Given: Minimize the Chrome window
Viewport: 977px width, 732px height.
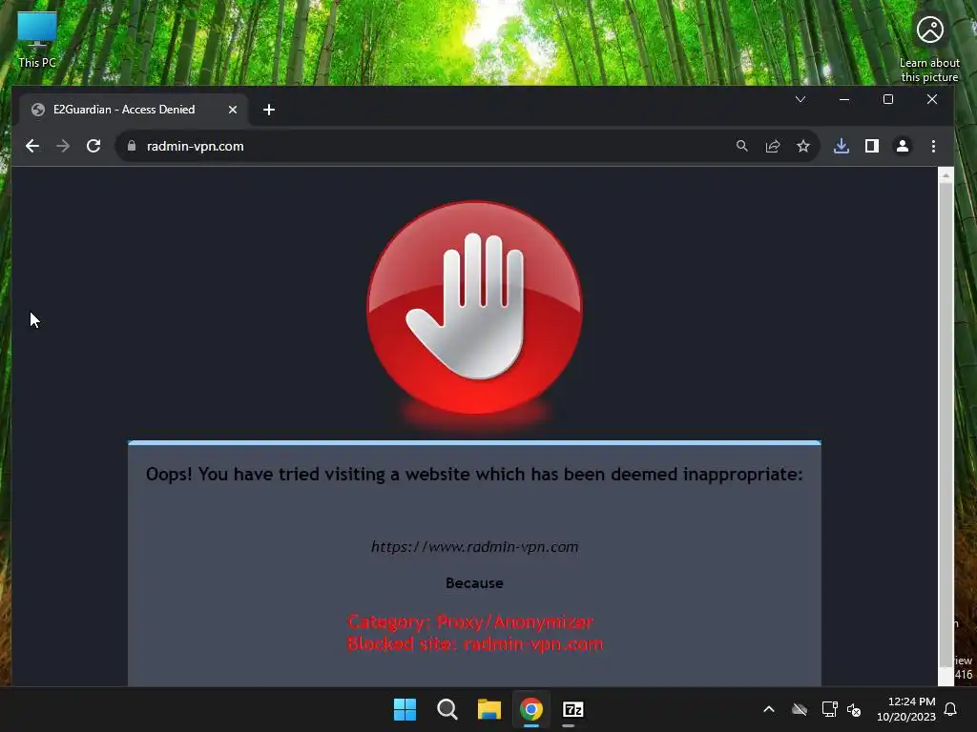Looking at the screenshot, I should click(x=844, y=99).
